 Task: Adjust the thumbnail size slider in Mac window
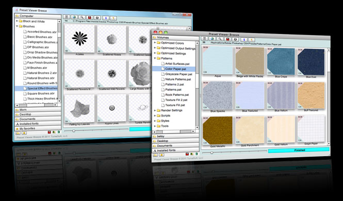point(211,153)
